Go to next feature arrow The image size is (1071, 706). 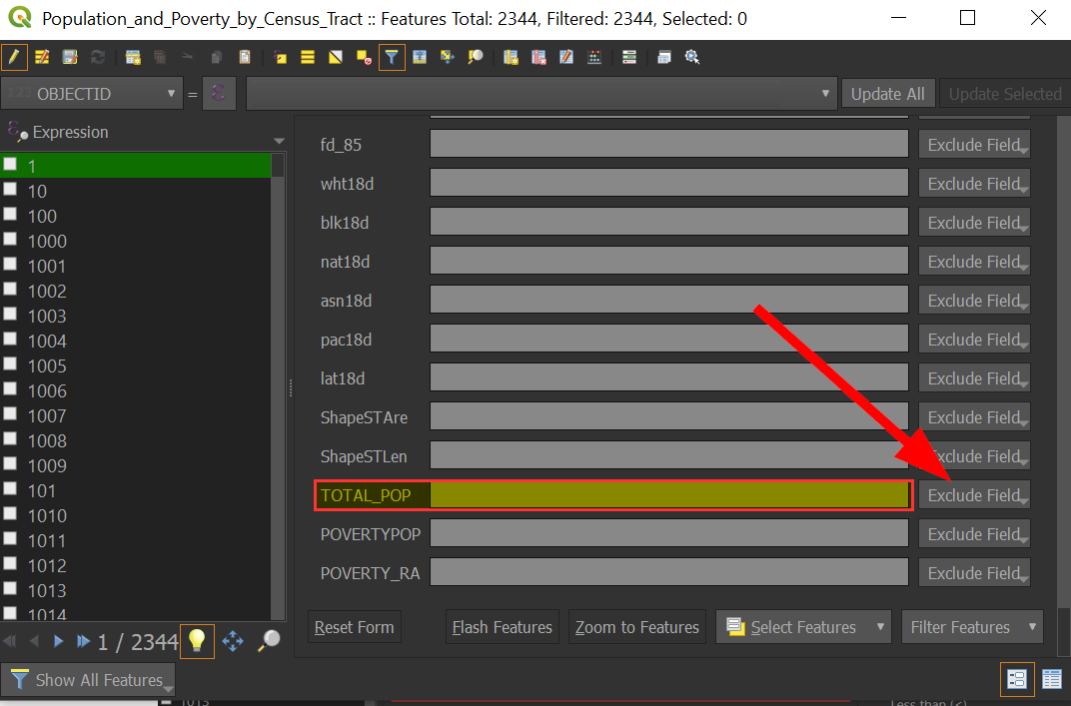[59, 641]
